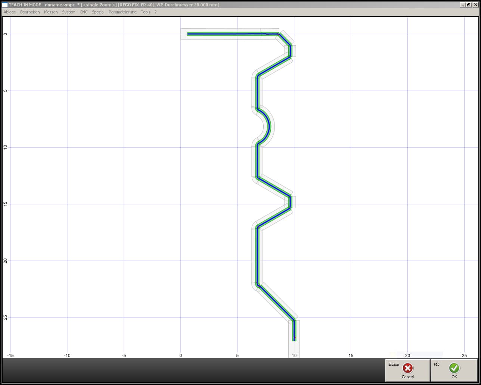Open the Spezial menu

click(98, 12)
